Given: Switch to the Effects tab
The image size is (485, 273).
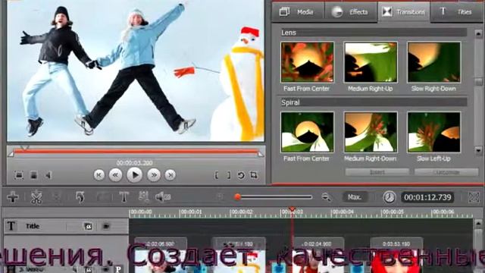Looking at the screenshot, I should point(350,12).
